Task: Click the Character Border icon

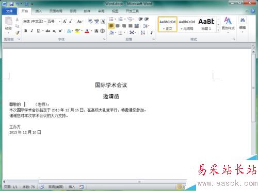Action: point(103,21)
